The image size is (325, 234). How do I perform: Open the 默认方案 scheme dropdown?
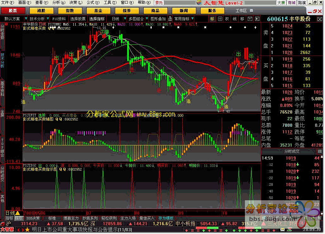click(26, 19)
